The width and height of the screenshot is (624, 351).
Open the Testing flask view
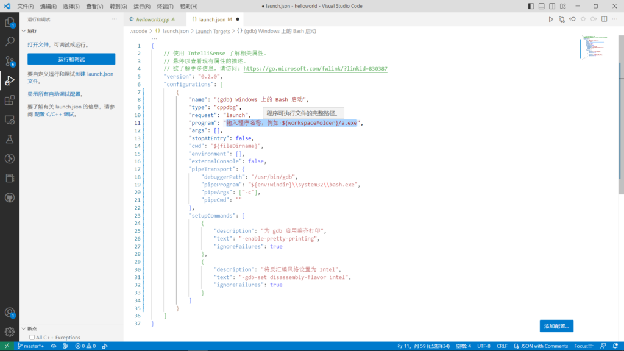coord(10,139)
